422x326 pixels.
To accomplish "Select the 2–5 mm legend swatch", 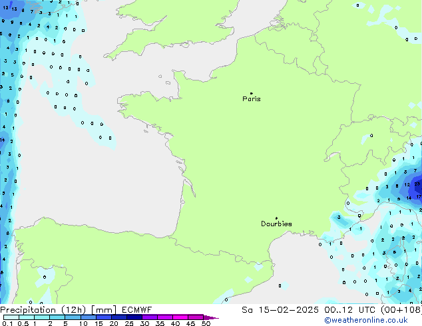I will click(x=57, y=317).
